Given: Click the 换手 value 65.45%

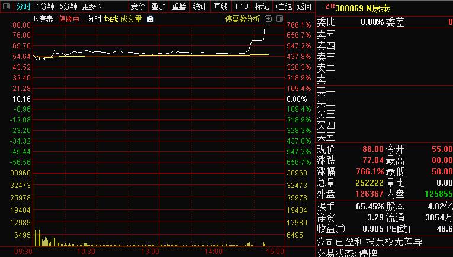Looking at the screenshot, I should pos(370,206).
